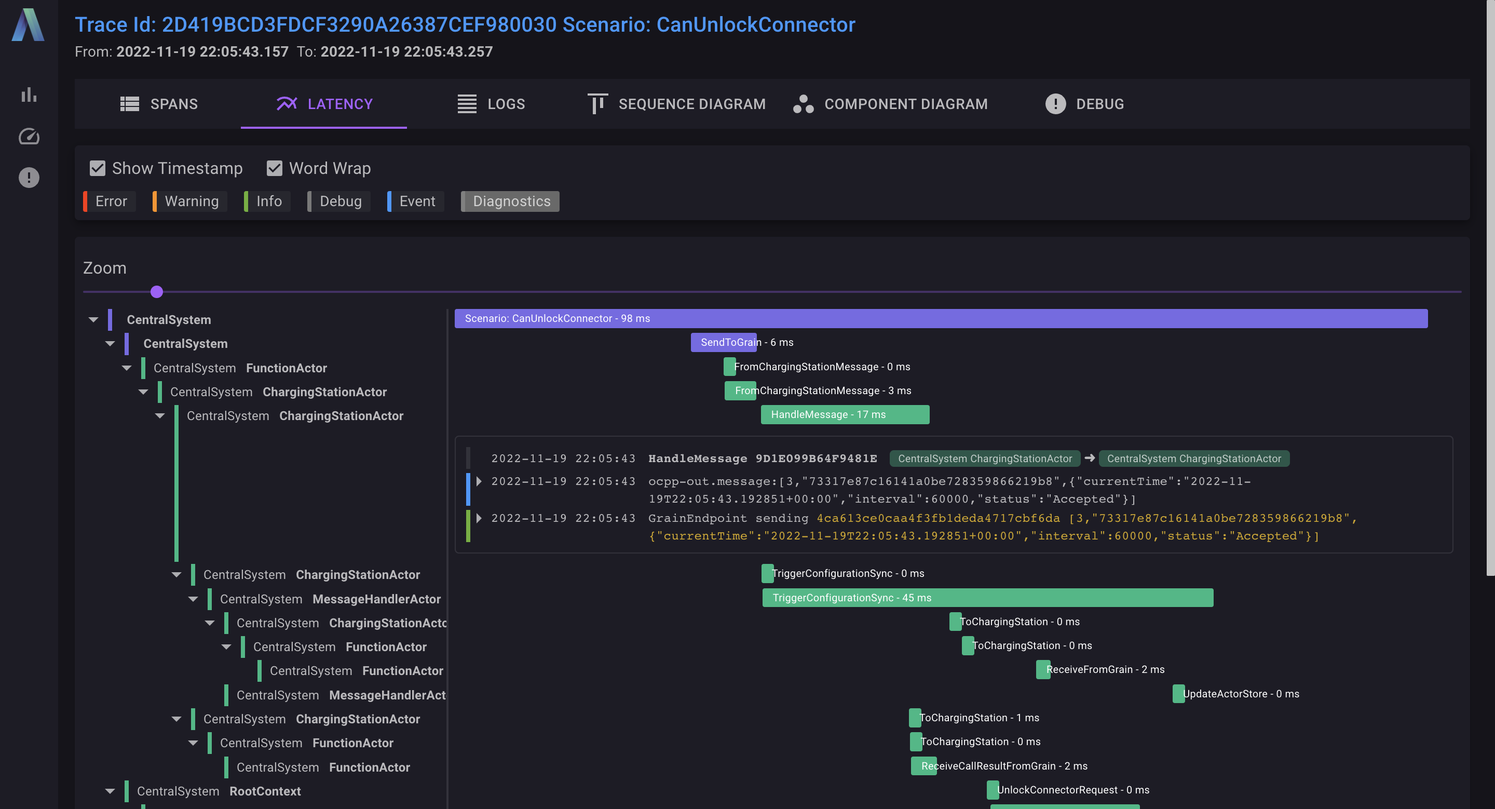Uncheck the Show Timestamp checkbox
The image size is (1495, 809).
click(x=98, y=168)
